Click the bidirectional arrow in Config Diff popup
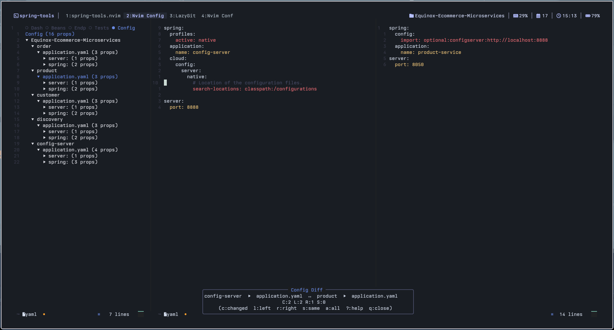 (x=310, y=296)
